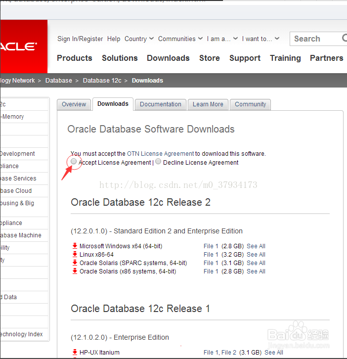Expand the Communities dropdown
The height and width of the screenshot is (359, 347).
pyautogui.click(x=180, y=39)
